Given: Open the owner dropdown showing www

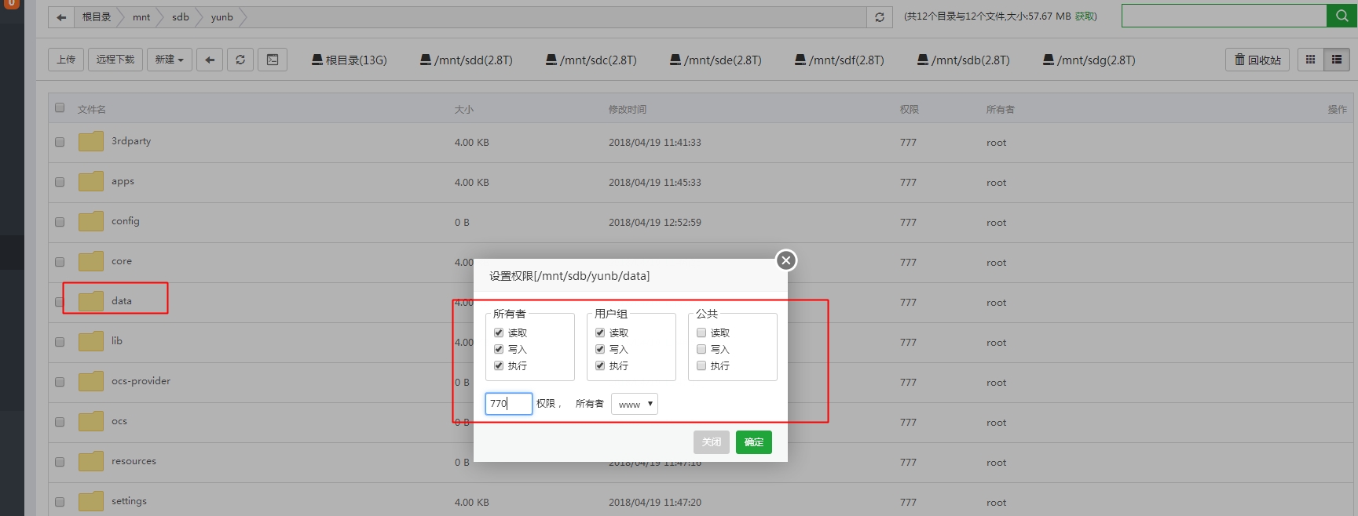Looking at the screenshot, I should (635, 404).
